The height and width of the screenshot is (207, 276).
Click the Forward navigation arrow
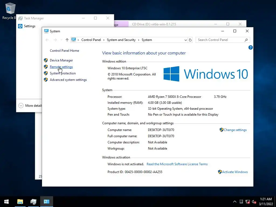click(x=55, y=40)
